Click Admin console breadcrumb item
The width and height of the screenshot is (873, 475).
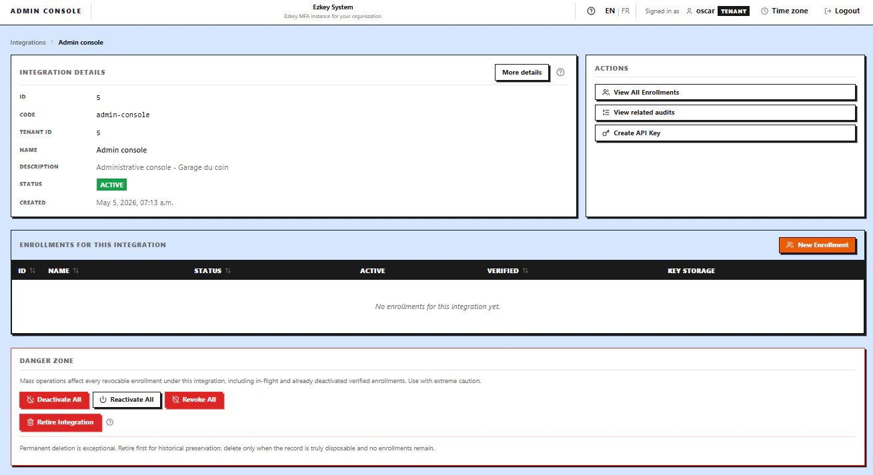point(81,43)
